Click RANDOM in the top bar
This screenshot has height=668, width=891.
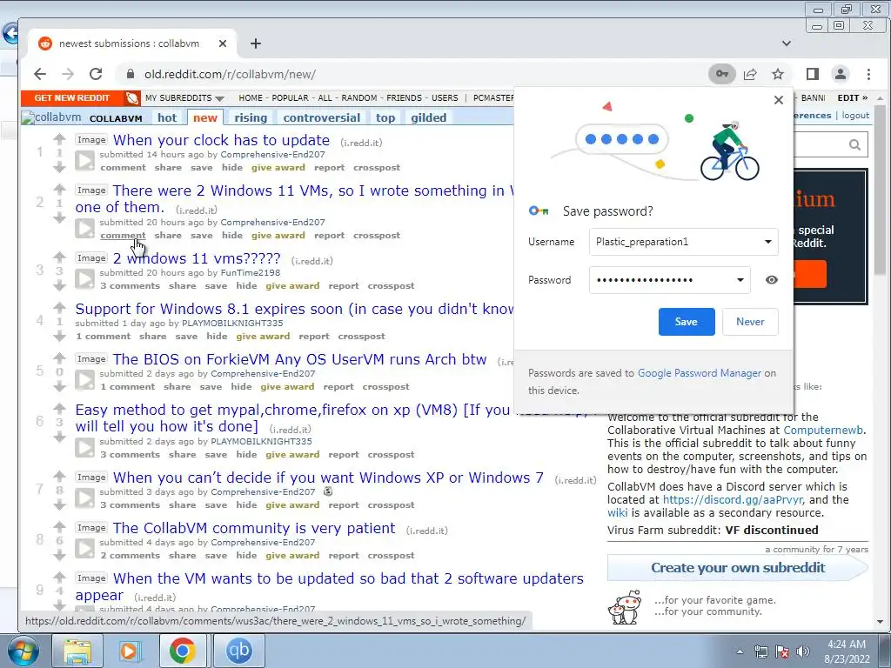(359, 97)
